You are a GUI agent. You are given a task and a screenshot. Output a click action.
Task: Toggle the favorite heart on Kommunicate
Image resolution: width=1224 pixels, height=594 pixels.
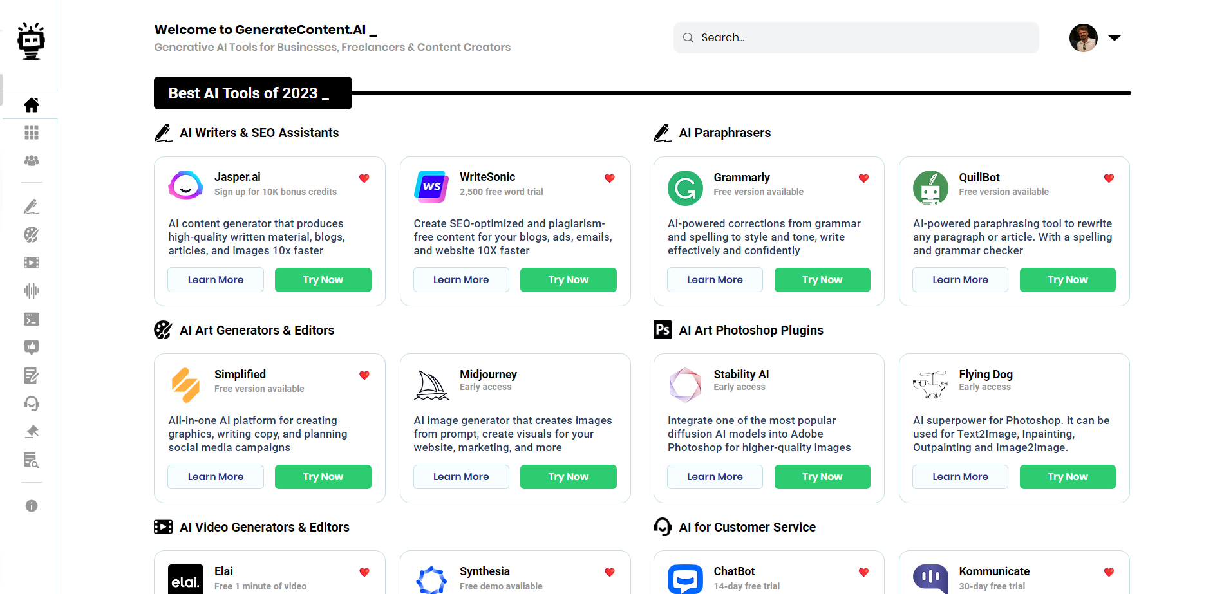[1109, 572]
